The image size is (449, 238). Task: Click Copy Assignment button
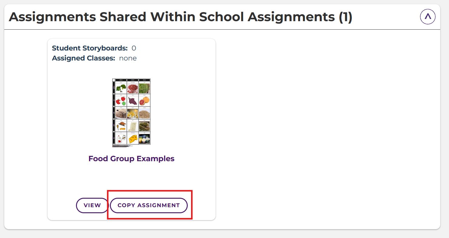149,205
